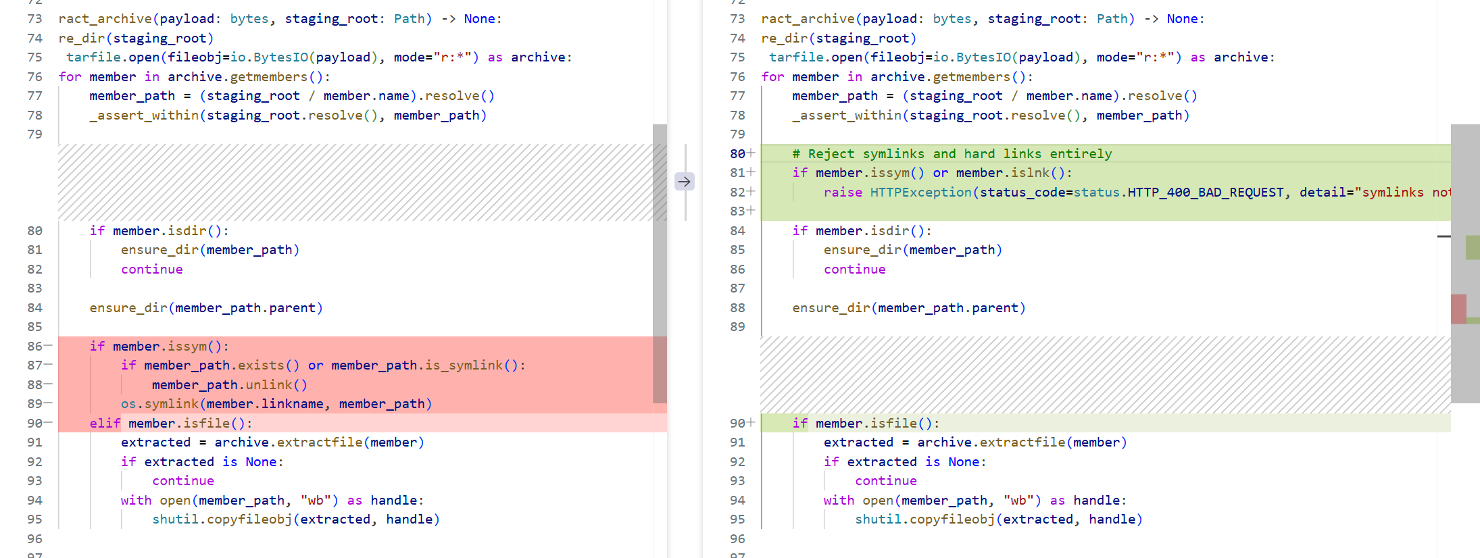Click deleted line "os.symlink(member.linkname, member_path)"

point(276,404)
